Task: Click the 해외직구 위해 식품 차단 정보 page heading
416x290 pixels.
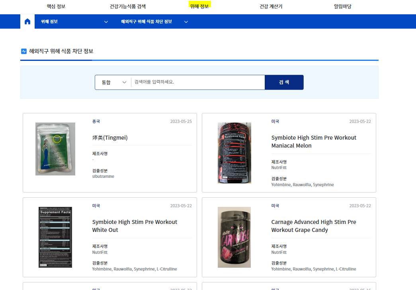Action: [61, 51]
